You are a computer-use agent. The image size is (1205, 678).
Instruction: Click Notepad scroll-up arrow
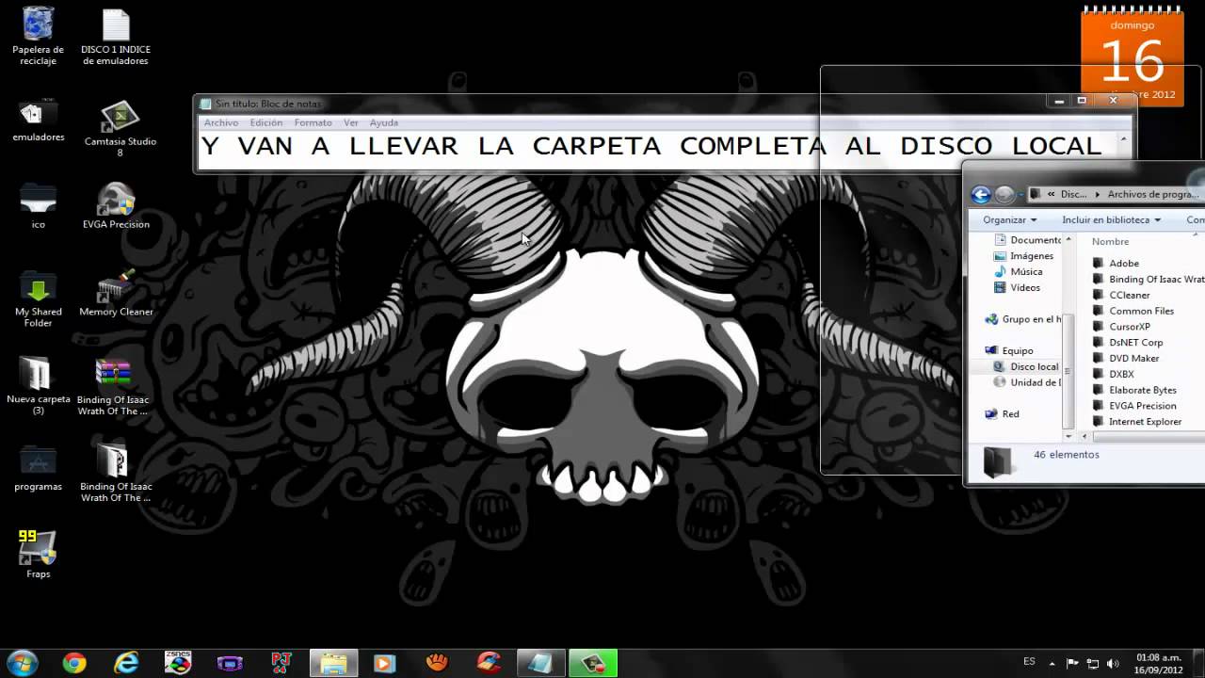tap(1123, 139)
